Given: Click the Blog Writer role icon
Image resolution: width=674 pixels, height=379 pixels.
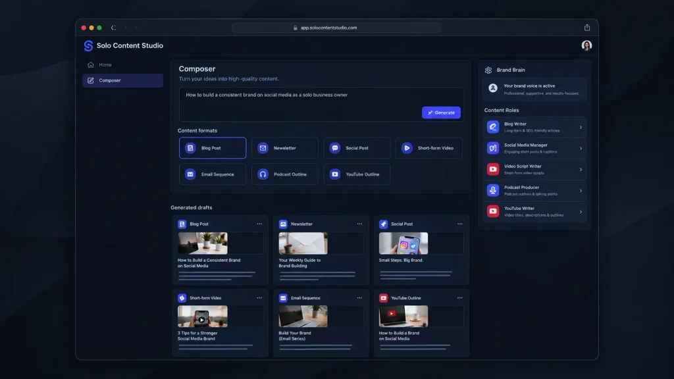Looking at the screenshot, I should click(x=492, y=127).
